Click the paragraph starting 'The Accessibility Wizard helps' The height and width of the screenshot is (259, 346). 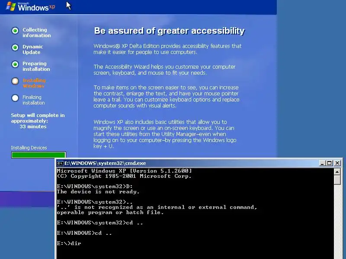(164, 69)
